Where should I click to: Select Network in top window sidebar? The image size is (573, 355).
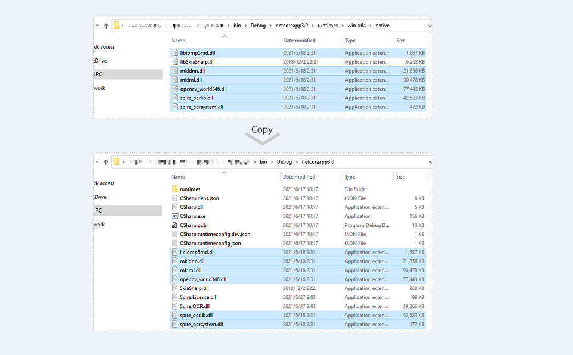pyautogui.click(x=99, y=88)
